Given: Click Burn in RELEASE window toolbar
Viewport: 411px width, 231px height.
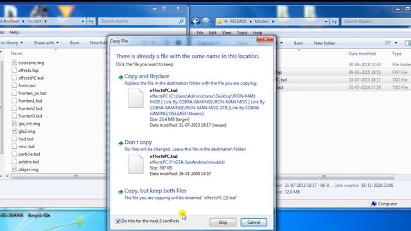Looking at the screenshot, I should point(298,43).
